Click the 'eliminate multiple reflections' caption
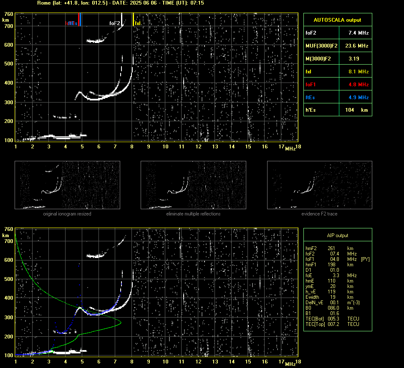The width and height of the screenshot is (404, 368). pyautogui.click(x=193, y=214)
